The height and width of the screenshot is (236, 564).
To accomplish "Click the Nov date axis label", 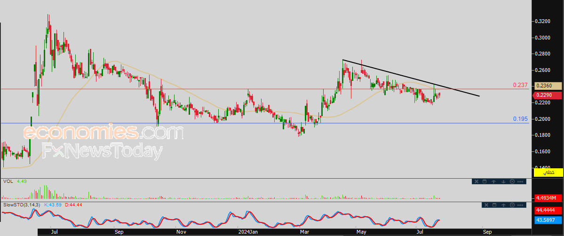I will coord(181,232).
